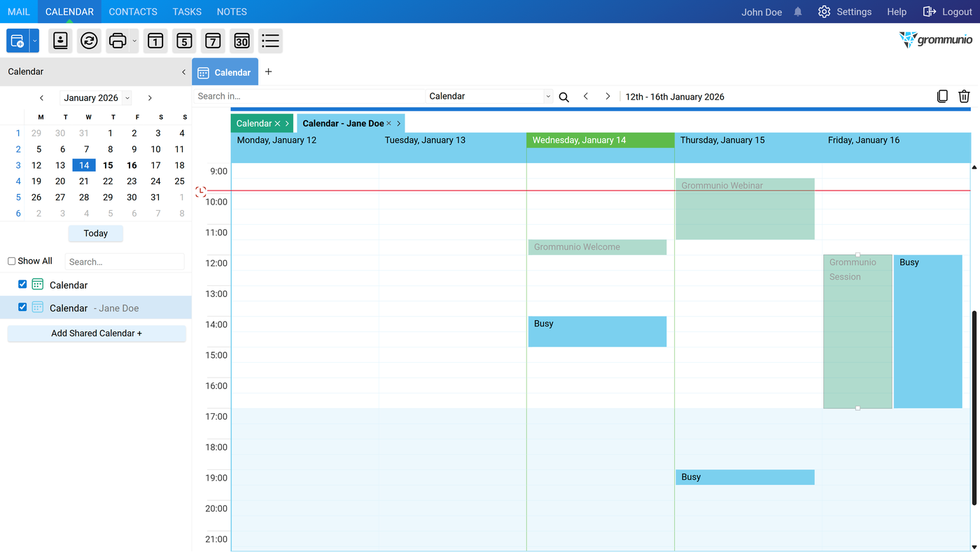
Task: Expand arrow on Calendar - Jane Doe tab
Action: point(399,123)
